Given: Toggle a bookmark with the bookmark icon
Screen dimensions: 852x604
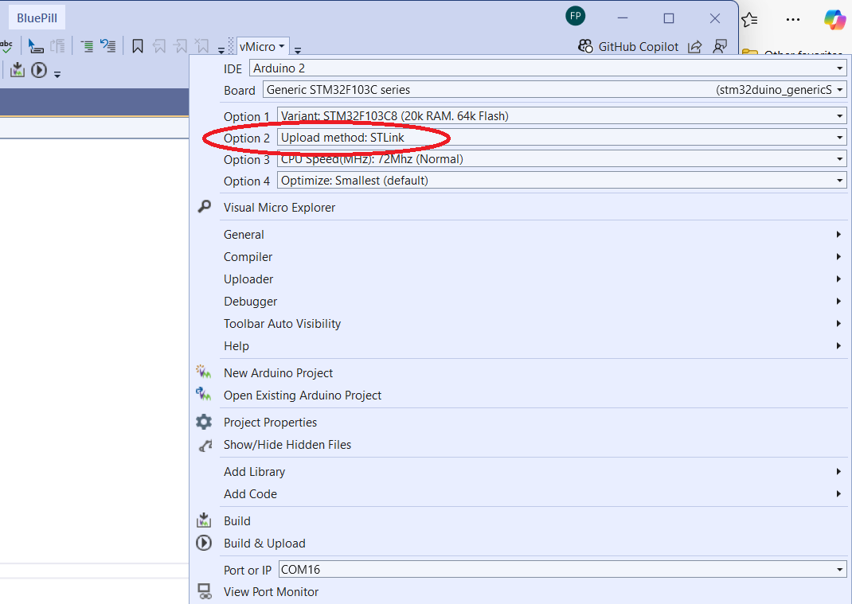Looking at the screenshot, I should [x=138, y=46].
